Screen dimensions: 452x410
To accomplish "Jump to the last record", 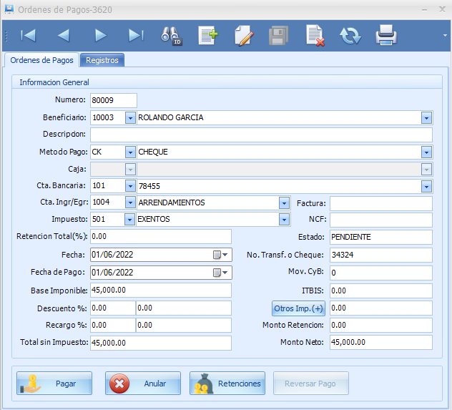I will [x=136, y=35].
